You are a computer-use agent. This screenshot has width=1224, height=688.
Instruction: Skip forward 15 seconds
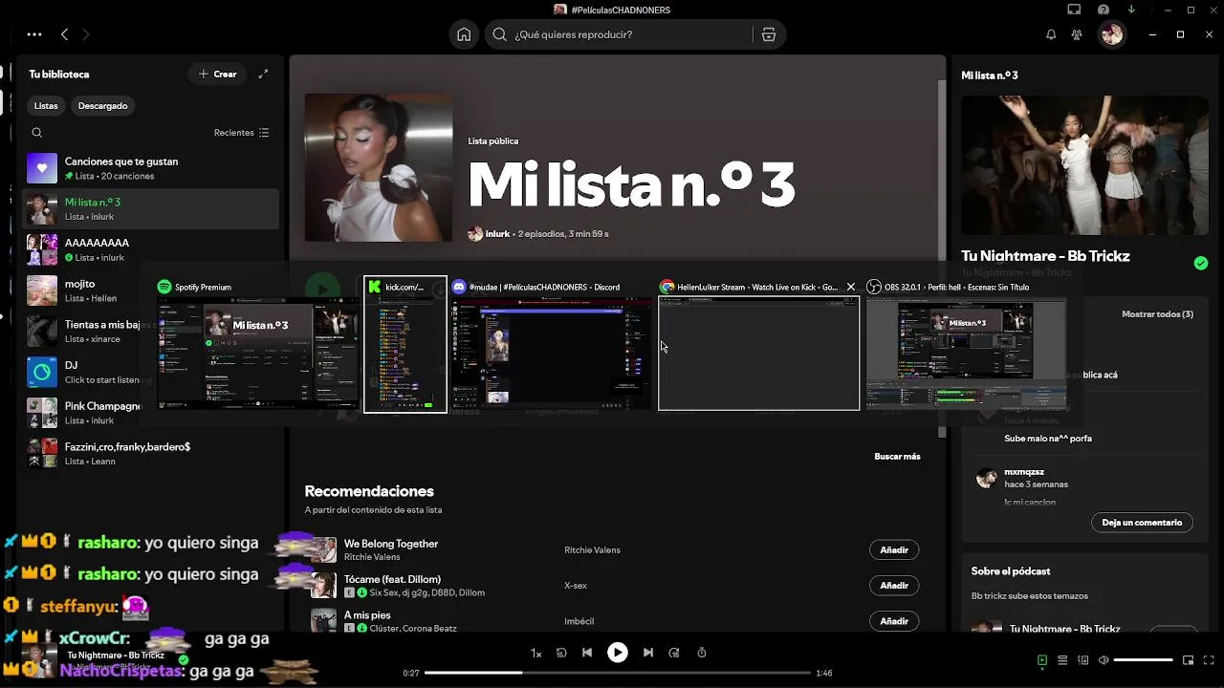[x=674, y=653]
